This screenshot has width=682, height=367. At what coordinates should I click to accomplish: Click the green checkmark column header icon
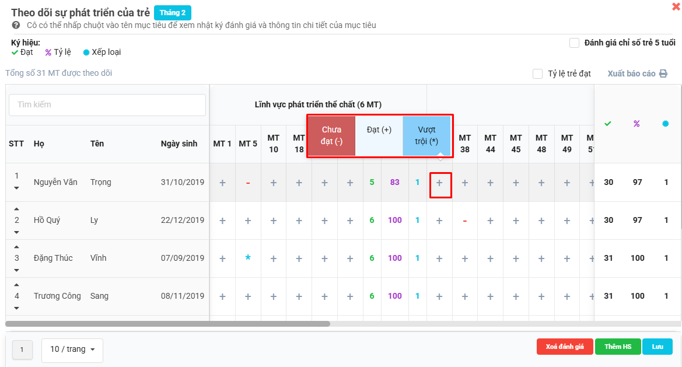tap(608, 124)
